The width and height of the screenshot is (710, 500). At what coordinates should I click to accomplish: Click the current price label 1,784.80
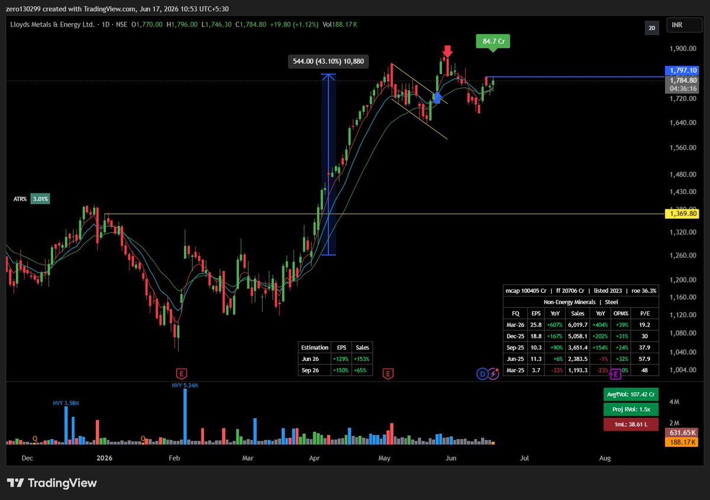coord(682,80)
